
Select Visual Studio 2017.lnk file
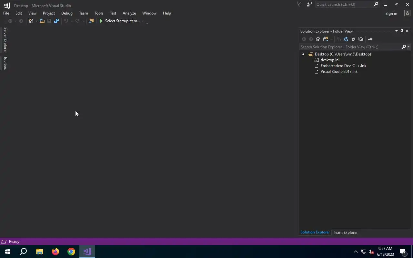339,72
